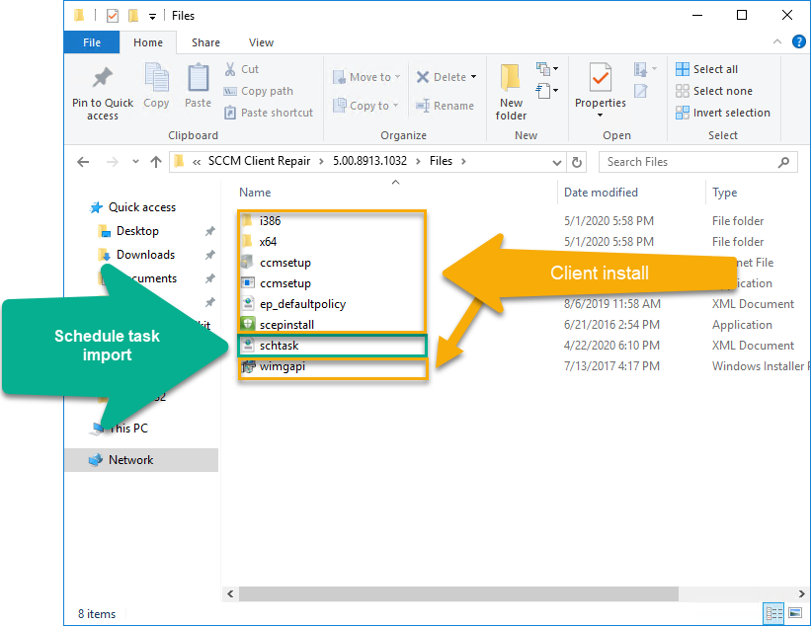Click horizontal scrollbar left arrow
The width and height of the screenshot is (811, 626).
[230, 594]
